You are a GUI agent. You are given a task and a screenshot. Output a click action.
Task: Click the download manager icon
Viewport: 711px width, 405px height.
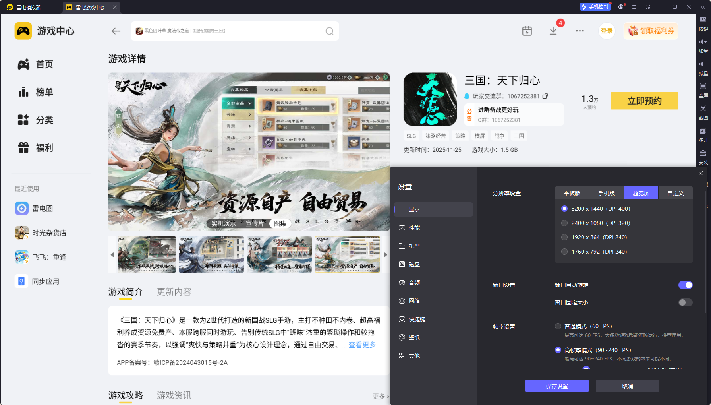(553, 31)
